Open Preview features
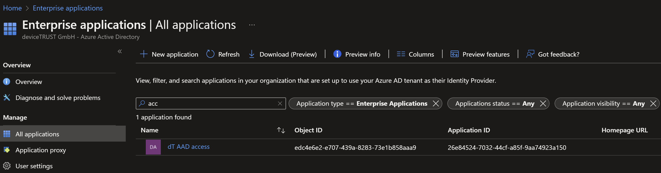Viewport: 661px width, 173px height. click(480, 54)
